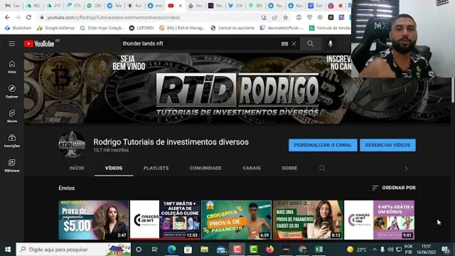Clear the search box text
The height and width of the screenshot is (256, 455).
click(294, 44)
